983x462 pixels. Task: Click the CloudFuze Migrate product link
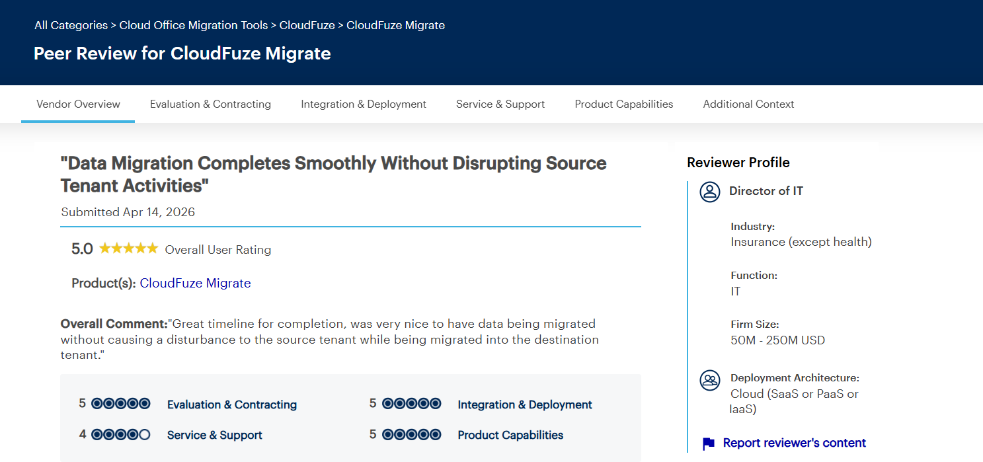pos(195,283)
